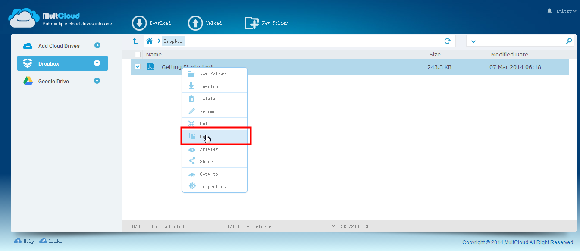This screenshot has height=251, width=580.
Task: Select Dropbox in sidebar
Action: (x=63, y=63)
